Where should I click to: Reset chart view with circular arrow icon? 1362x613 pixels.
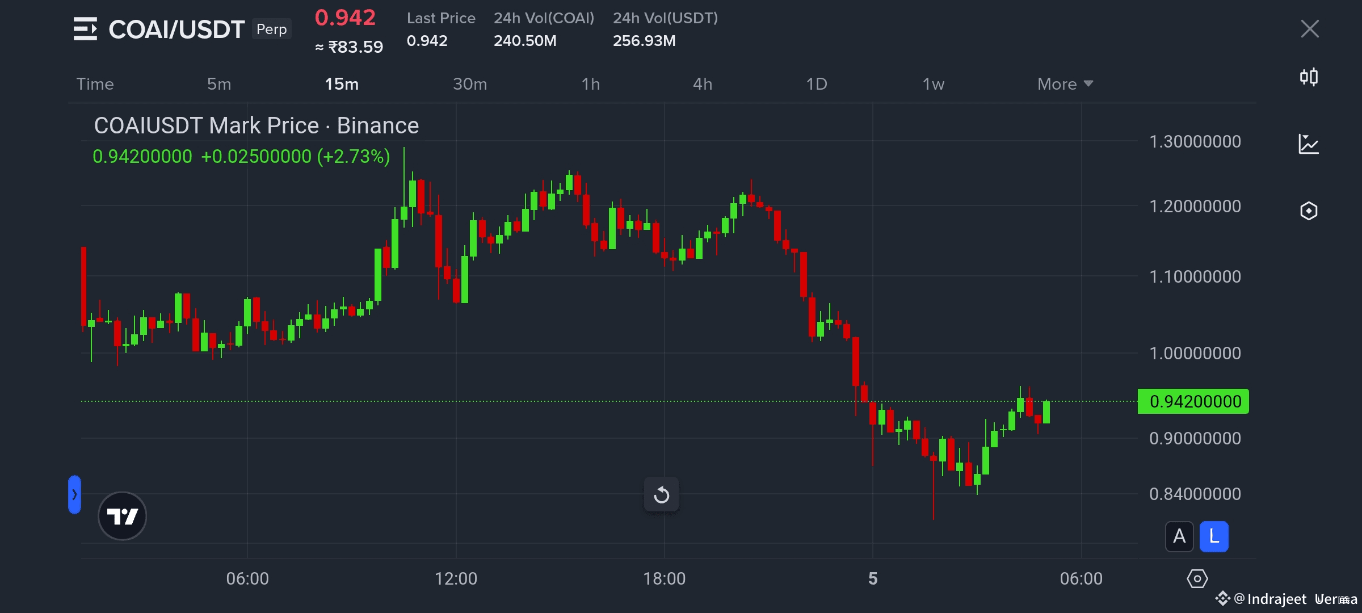[x=661, y=495]
